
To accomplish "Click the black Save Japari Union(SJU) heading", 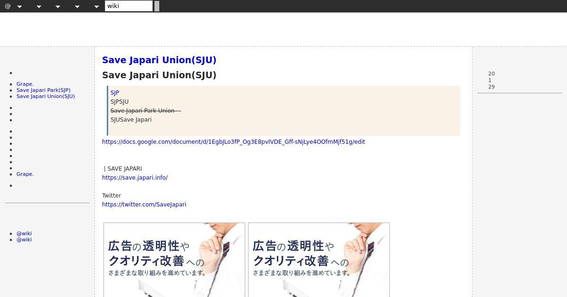I will click(159, 75).
